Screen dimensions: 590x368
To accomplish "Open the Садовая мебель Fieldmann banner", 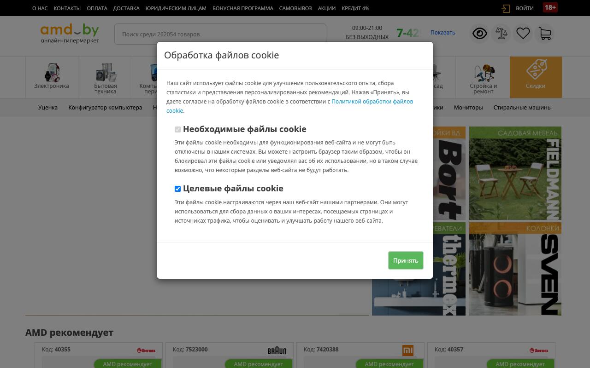I will (515, 173).
